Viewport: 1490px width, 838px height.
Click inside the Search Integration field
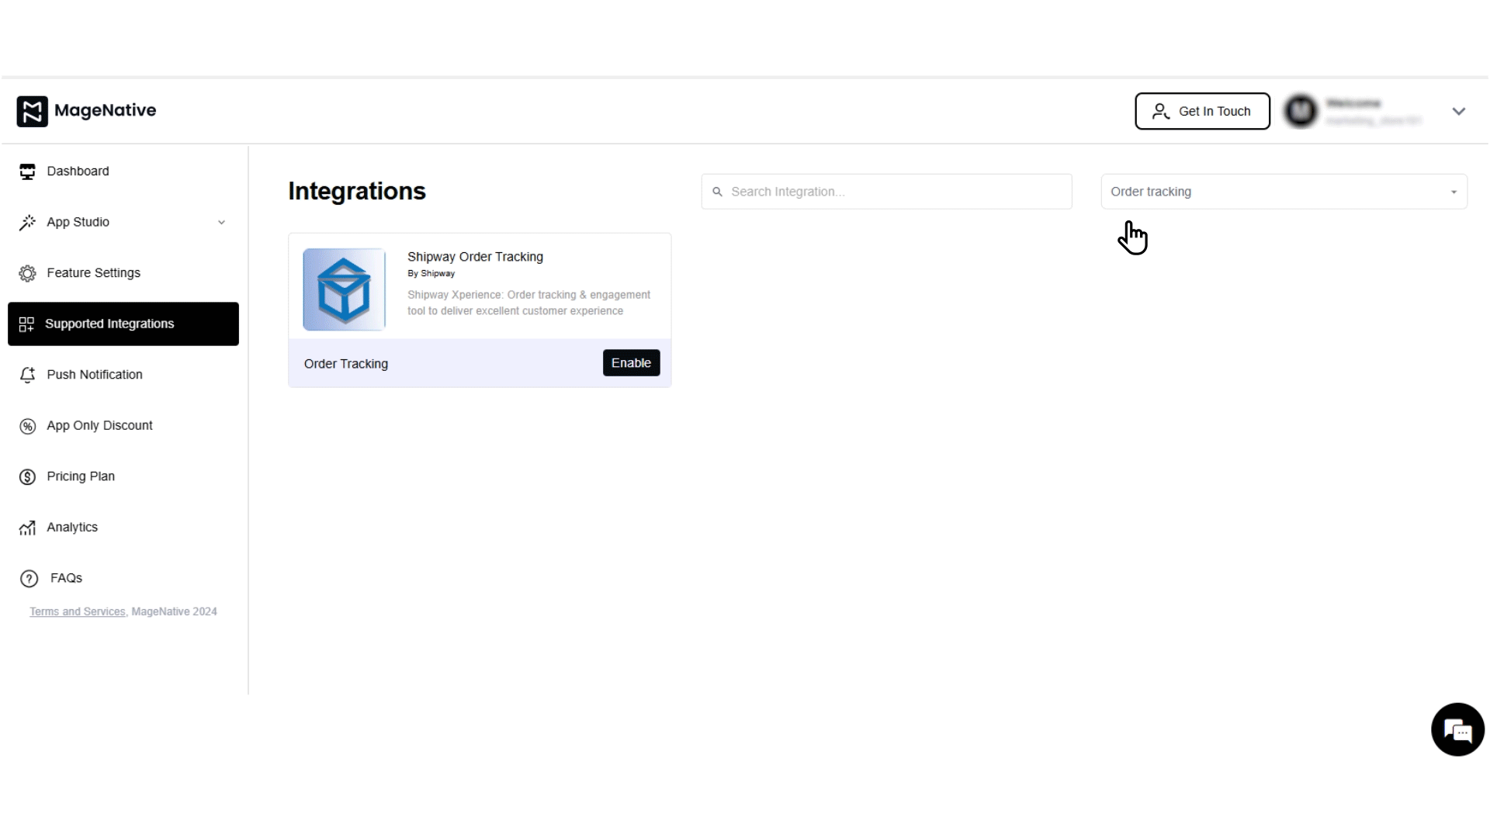pos(885,191)
